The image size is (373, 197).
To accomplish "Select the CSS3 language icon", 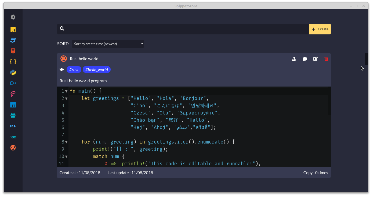I will tap(13, 40).
